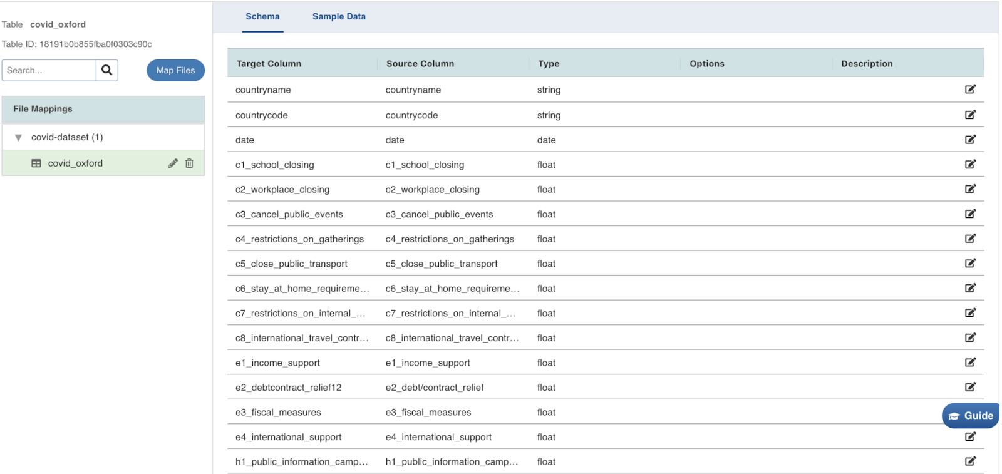Edit the countrycode column row
The image size is (1002, 474).
pos(970,115)
